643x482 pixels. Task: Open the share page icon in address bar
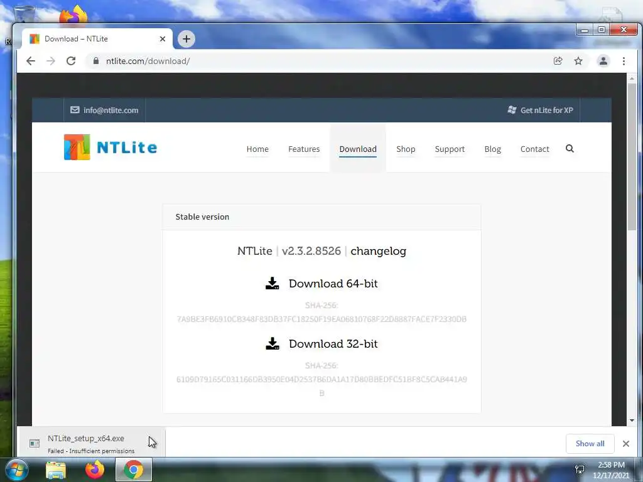[x=558, y=61]
